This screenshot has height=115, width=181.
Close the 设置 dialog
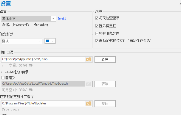[180, 4]
